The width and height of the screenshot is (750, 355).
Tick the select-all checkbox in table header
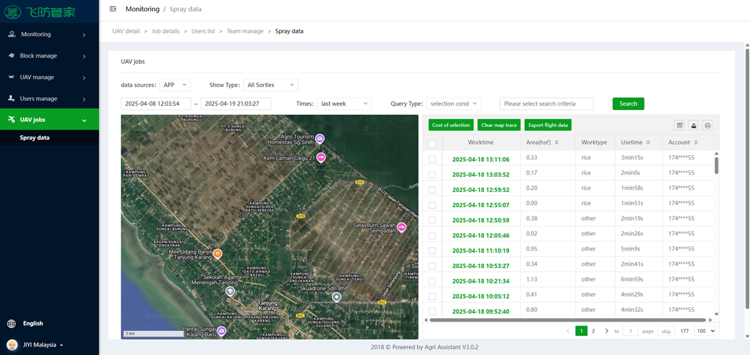[432, 144]
